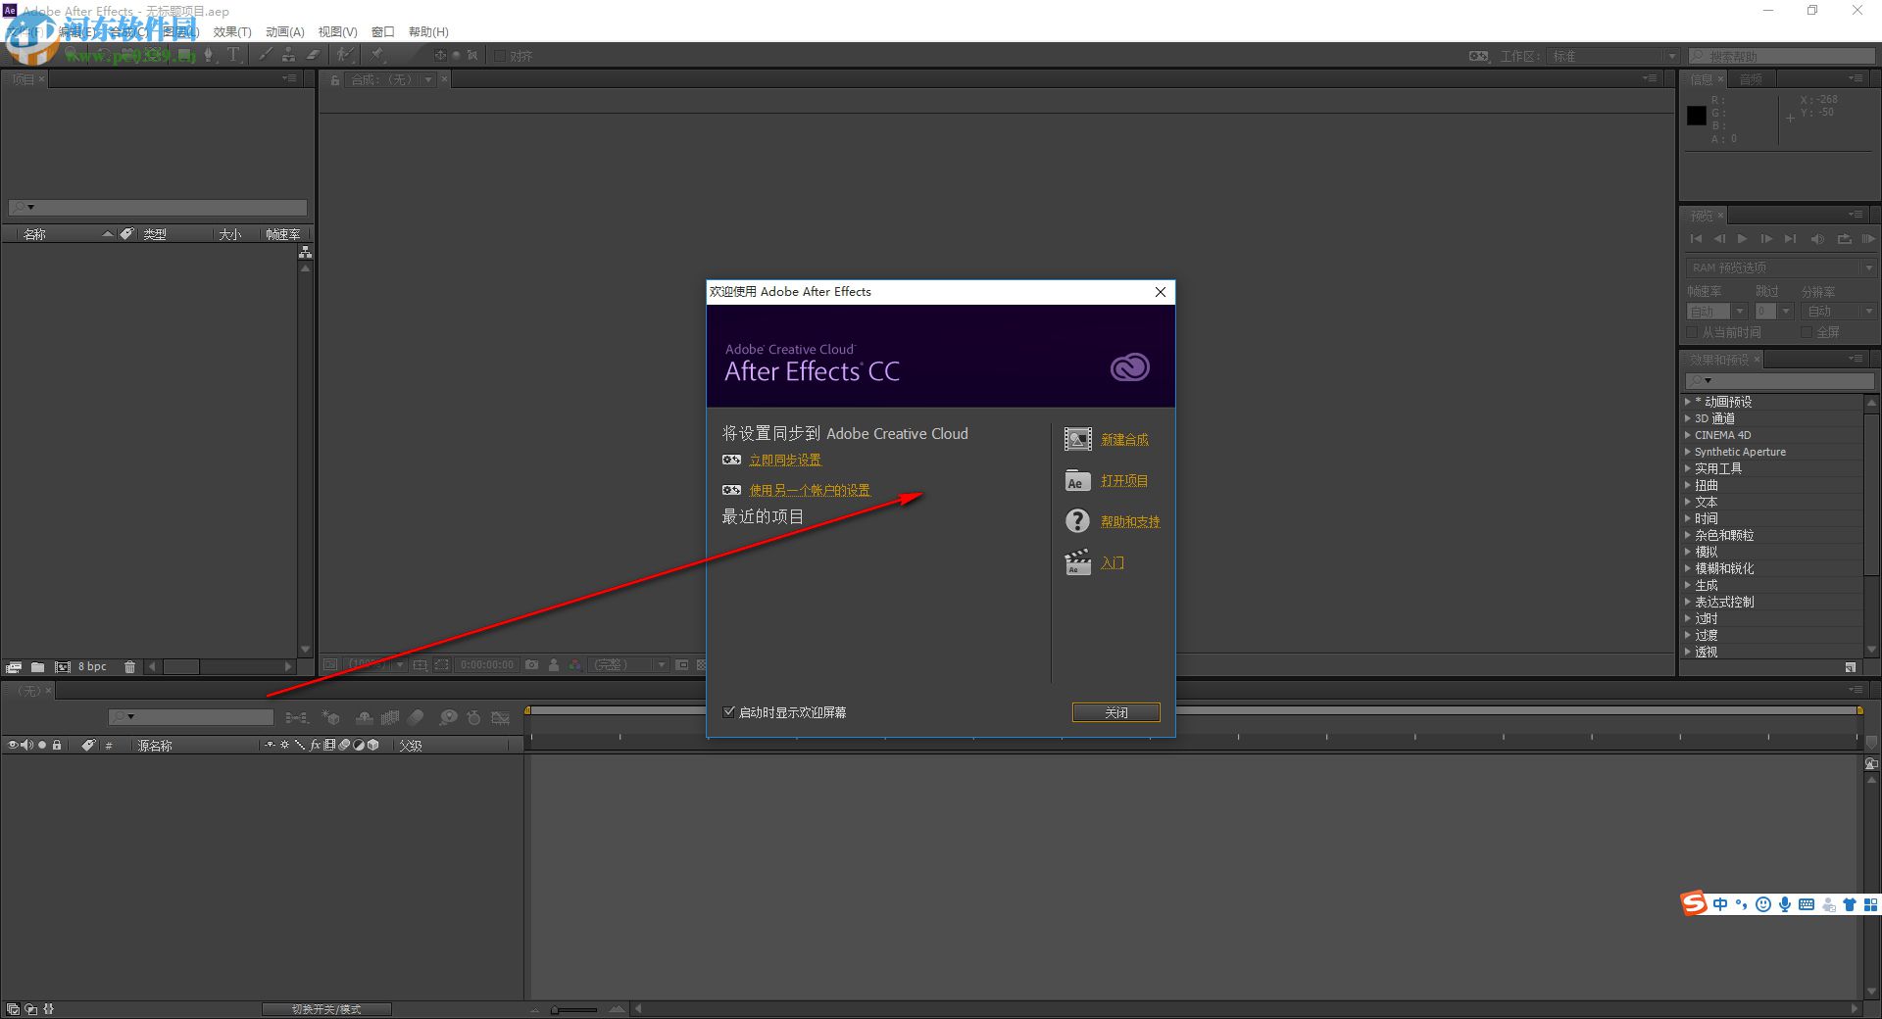Click the trash delete icon in Project panel
The height and width of the screenshot is (1019, 1882).
click(129, 667)
